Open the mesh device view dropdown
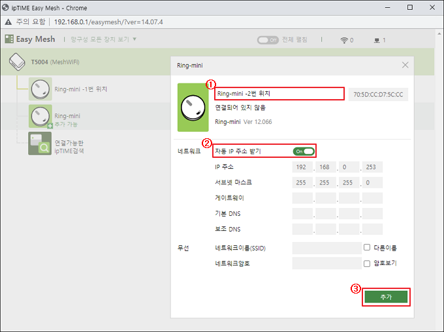The image size is (444, 332). tap(103, 39)
